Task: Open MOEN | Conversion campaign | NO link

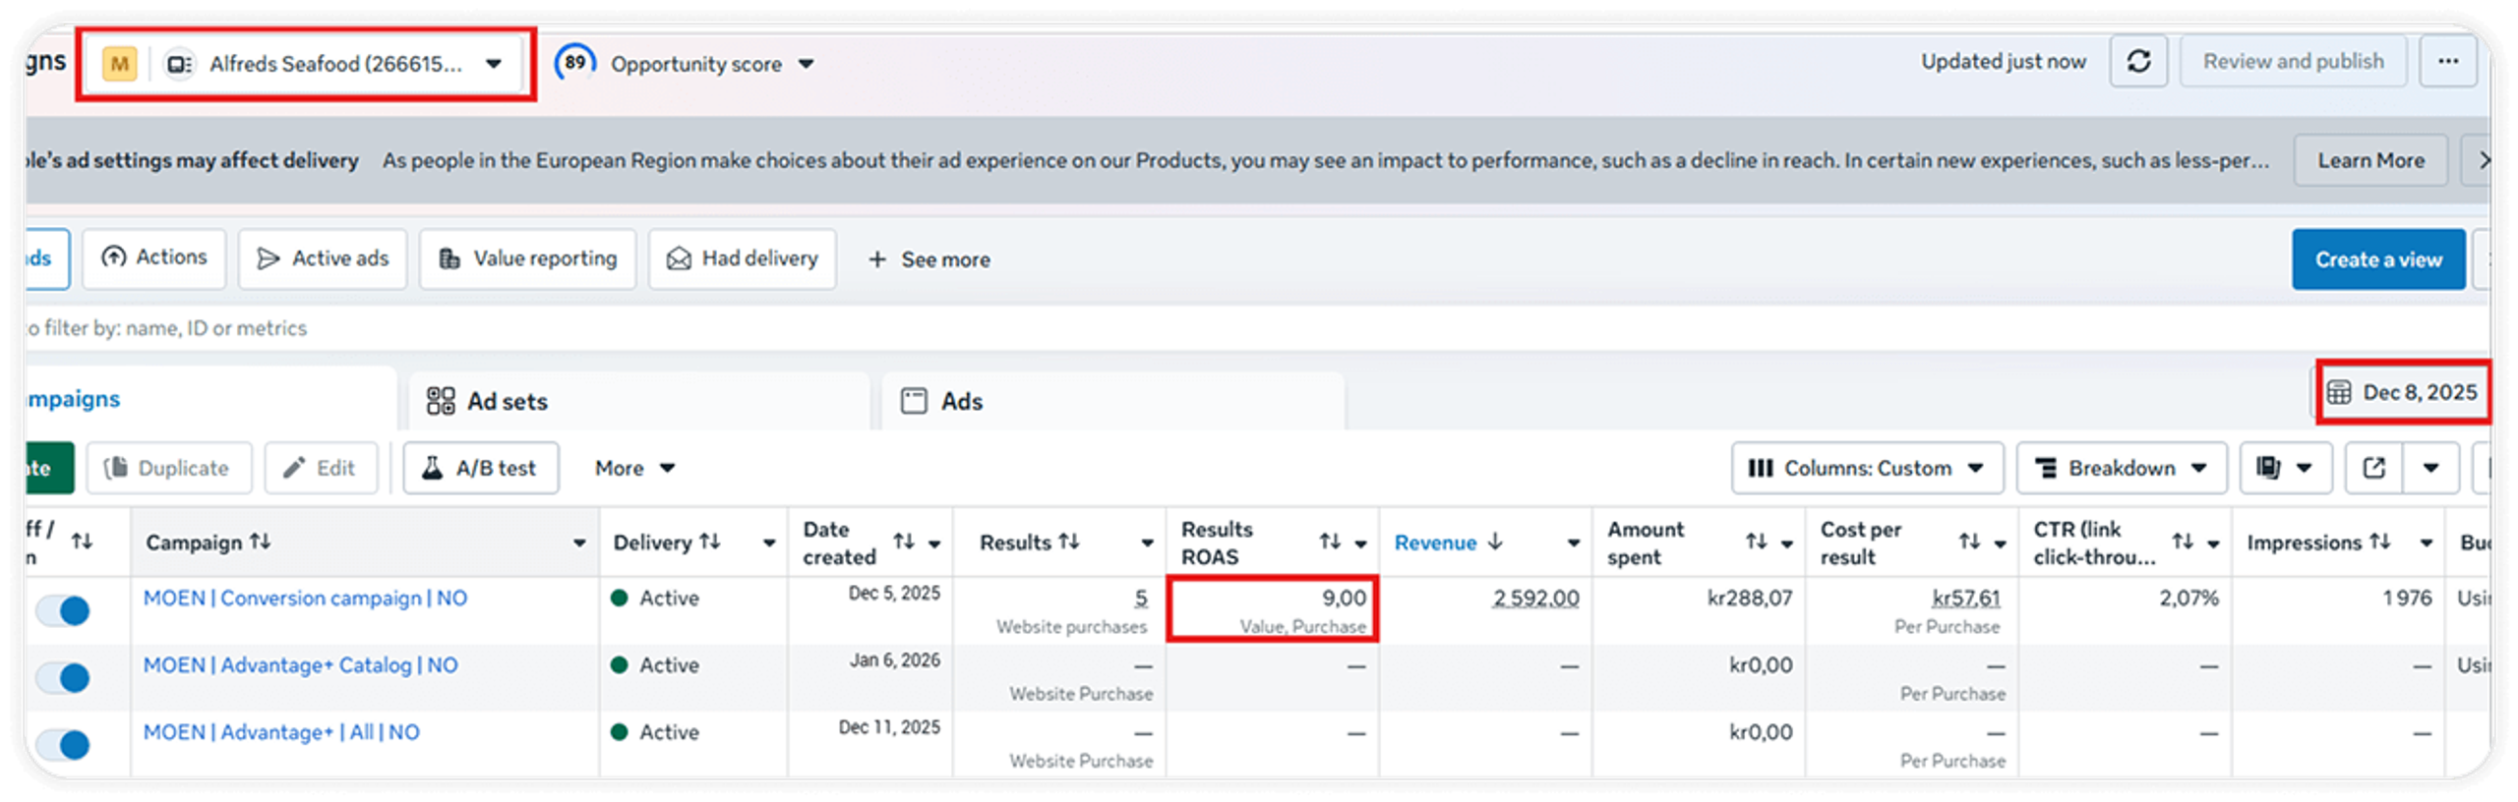Action: click(305, 598)
